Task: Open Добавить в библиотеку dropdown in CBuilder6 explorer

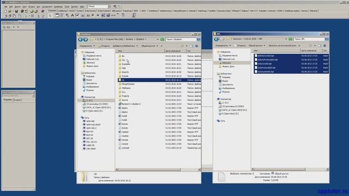Action: (125, 46)
